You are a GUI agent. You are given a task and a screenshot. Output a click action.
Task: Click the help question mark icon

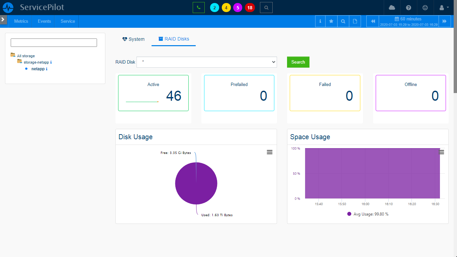[408, 7]
